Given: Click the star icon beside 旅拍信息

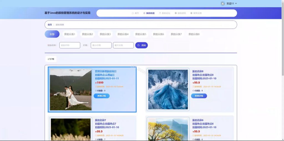Looking at the screenshot, I should coord(144,13).
